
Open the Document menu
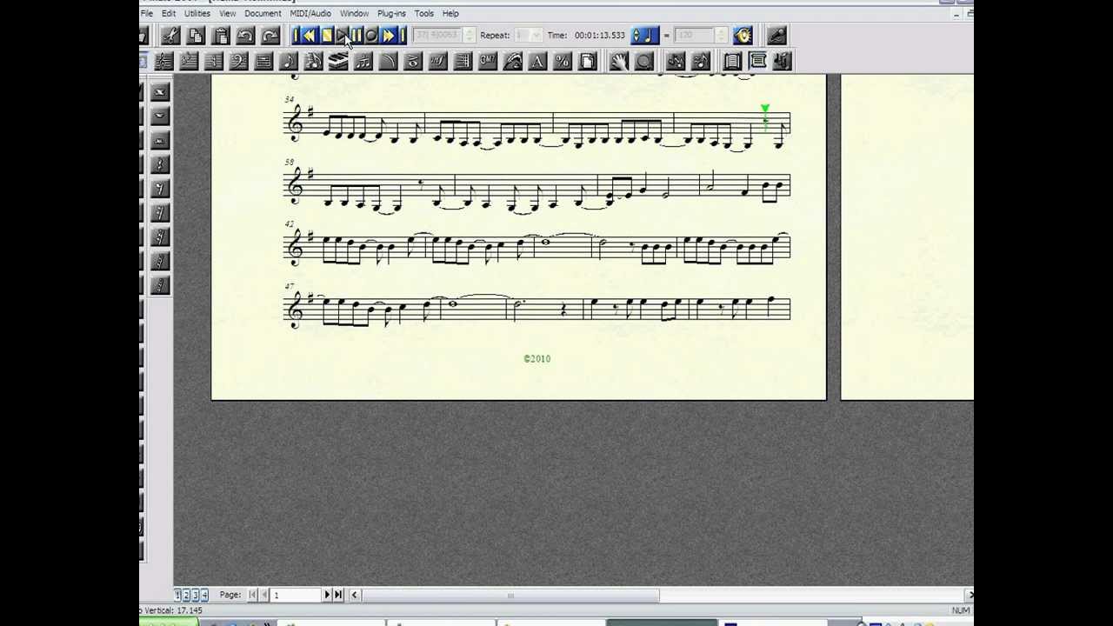click(x=263, y=13)
